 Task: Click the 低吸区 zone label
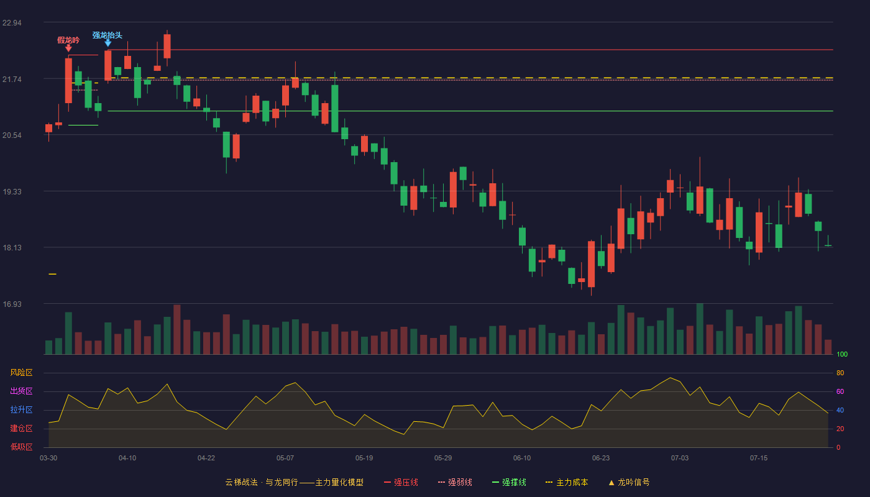[22, 447]
